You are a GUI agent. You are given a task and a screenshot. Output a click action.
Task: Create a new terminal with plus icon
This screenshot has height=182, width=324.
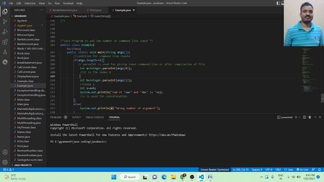coord(296,117)
